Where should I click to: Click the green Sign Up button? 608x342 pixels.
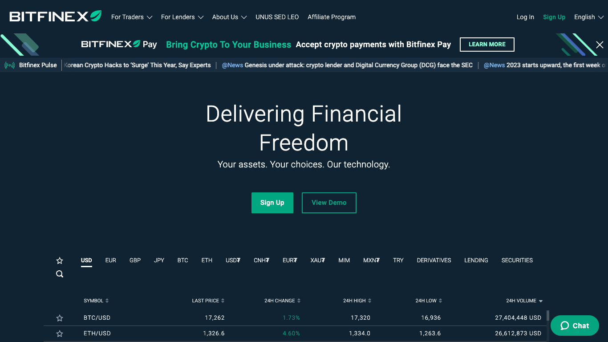pyautogui.click(x=272, y=203)
